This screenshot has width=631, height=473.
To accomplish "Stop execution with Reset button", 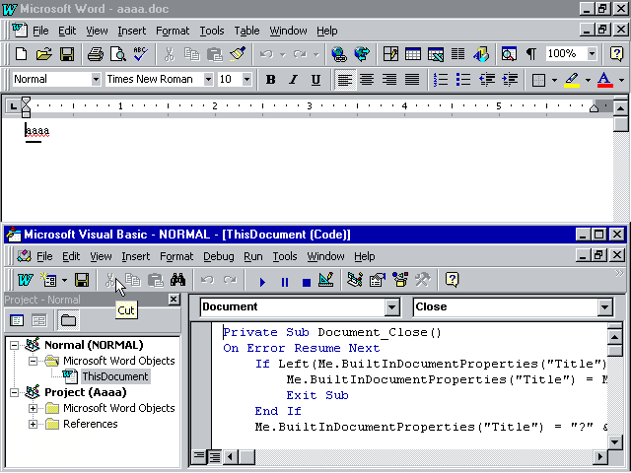I will pos(307,282).
